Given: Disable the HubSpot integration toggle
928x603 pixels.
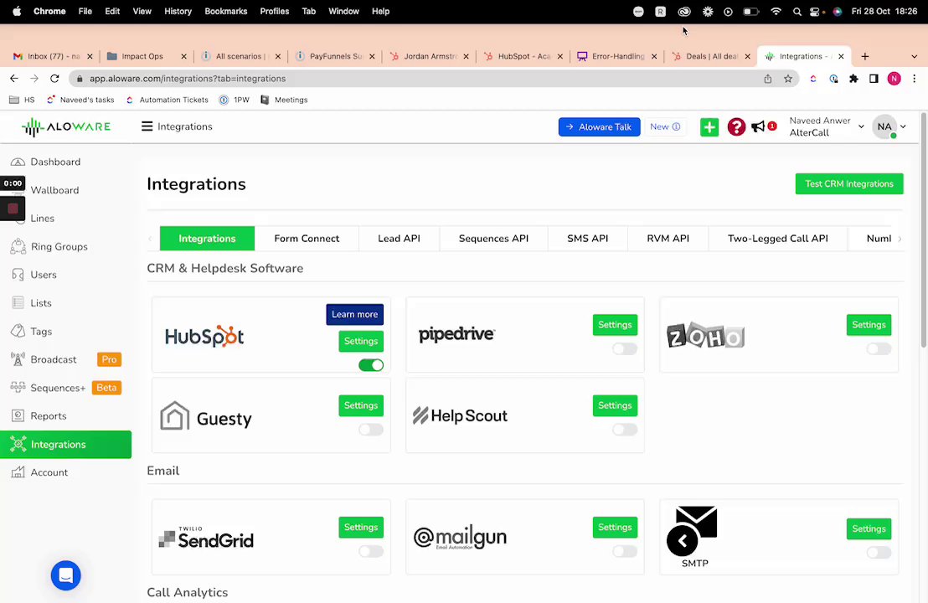Looking at the screenshot, I should tap(371, 365).
